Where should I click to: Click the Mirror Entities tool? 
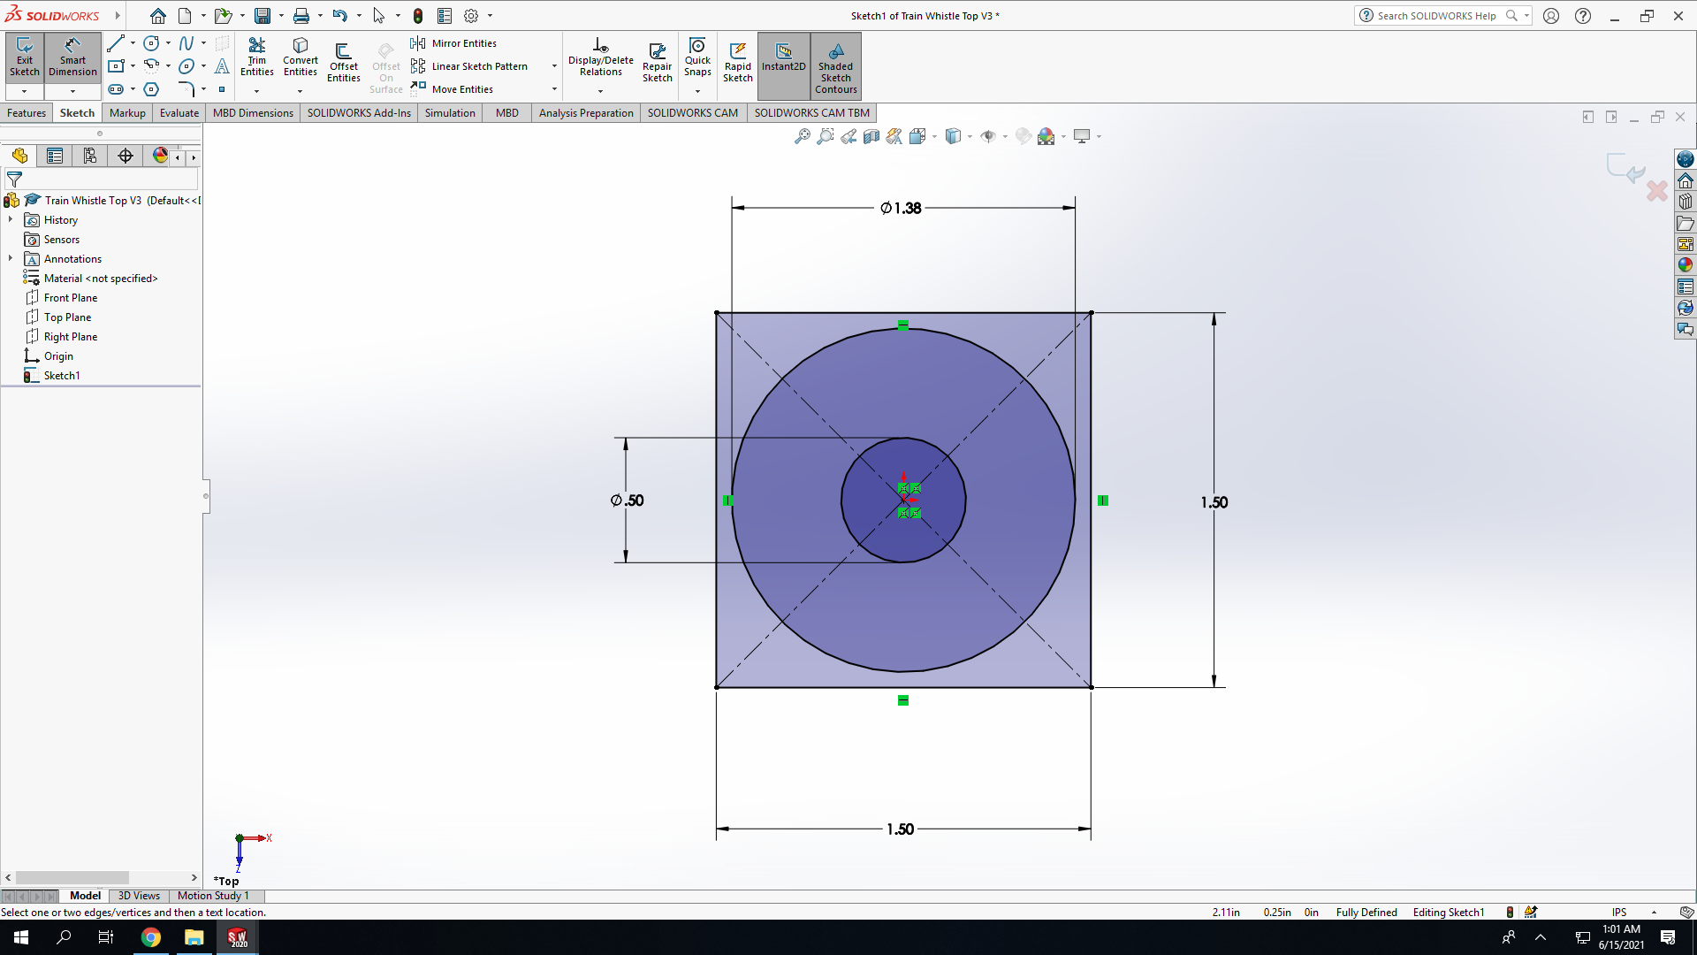tap(454, 43)
